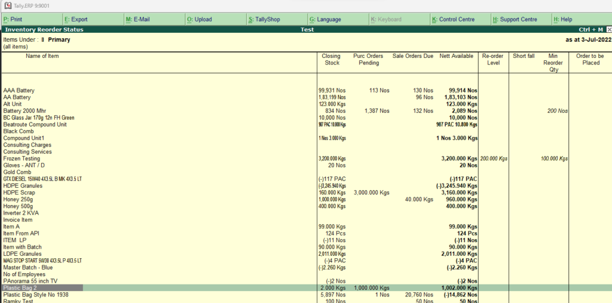Screen dimensions: 612x303
Task: Click the Sale Orders Due header
Action: (413, 56)
